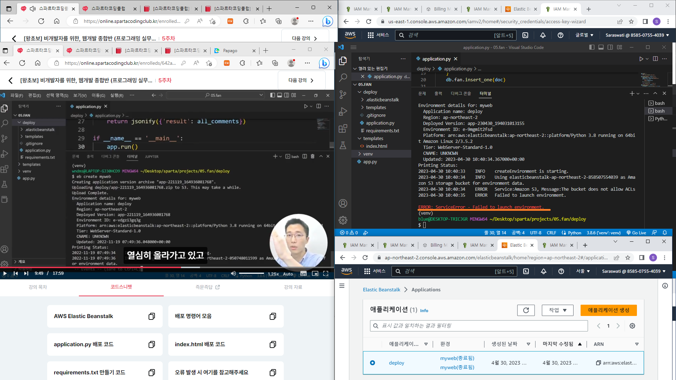This screenshot has height=380, width=676.
Task: Toggle picture-in-picture on lecture video
Action: (x=315, y=273)
